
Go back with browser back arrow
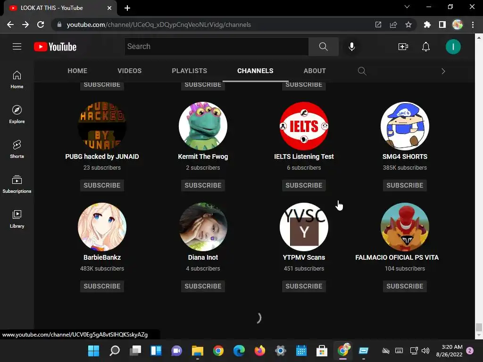pyautogui.click(x=10, y=25)
